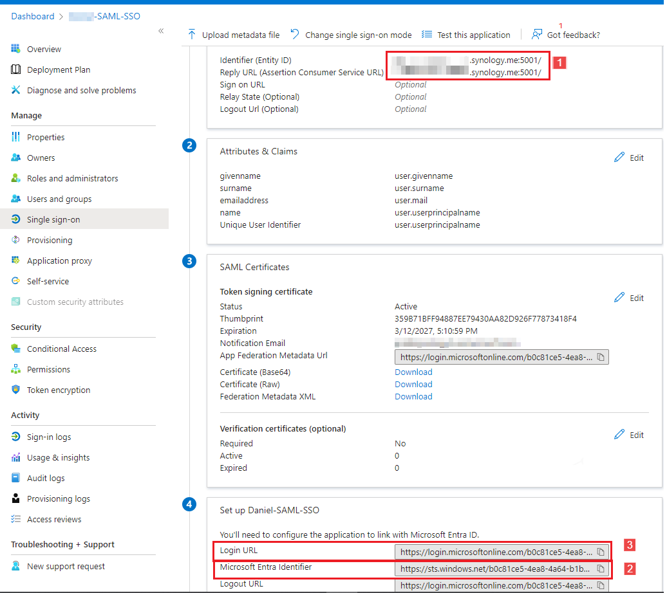667x593 pixels.
Task: Click the Properties bars icon
Action: [x=15, y=137]
